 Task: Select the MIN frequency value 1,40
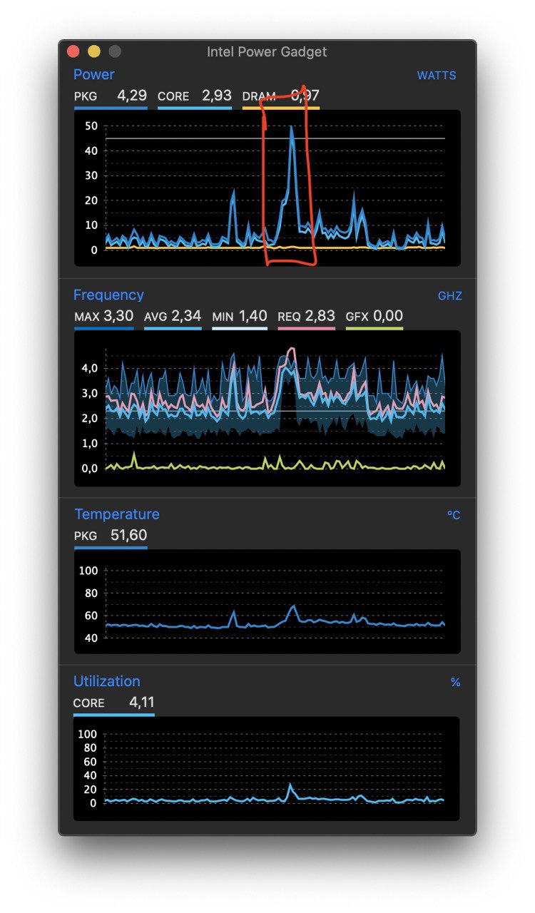253,316
